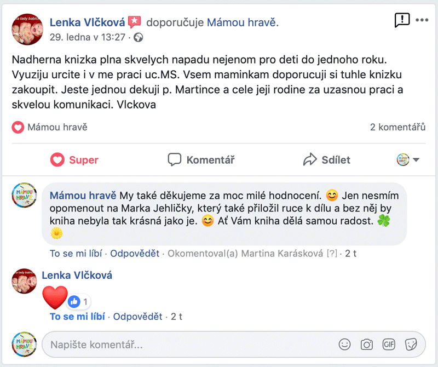Click the Komentář action button
Screen dimensions: 438x367
[201, 160]
